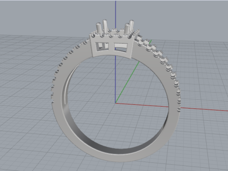Click the blue Z-axis line above the ring

[x=115, y=15]
